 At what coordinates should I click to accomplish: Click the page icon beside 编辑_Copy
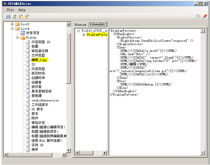pyautogui.click(x=28, y=60)
